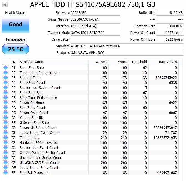Click the status icon for Vendor Specific
The height and width of the screenshot is (181, 186).
pos(6,117)
